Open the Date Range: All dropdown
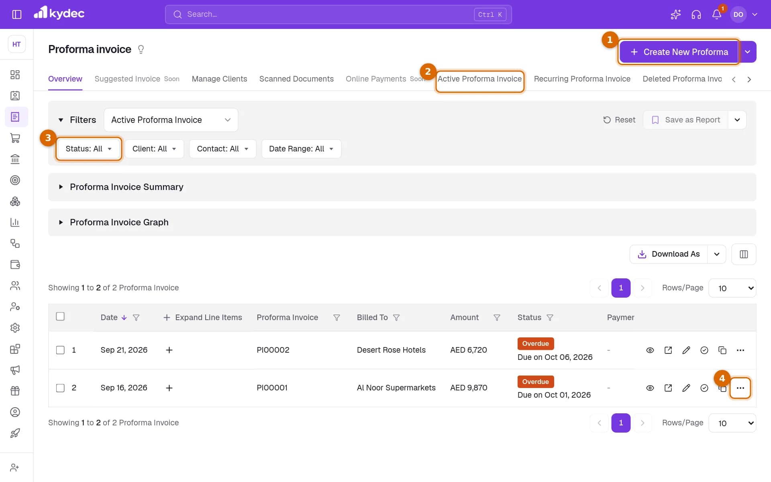Viewport: 771px width, 482px height. [x=301, y=149]
